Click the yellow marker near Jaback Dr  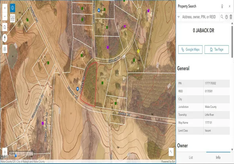coord(138,51)
